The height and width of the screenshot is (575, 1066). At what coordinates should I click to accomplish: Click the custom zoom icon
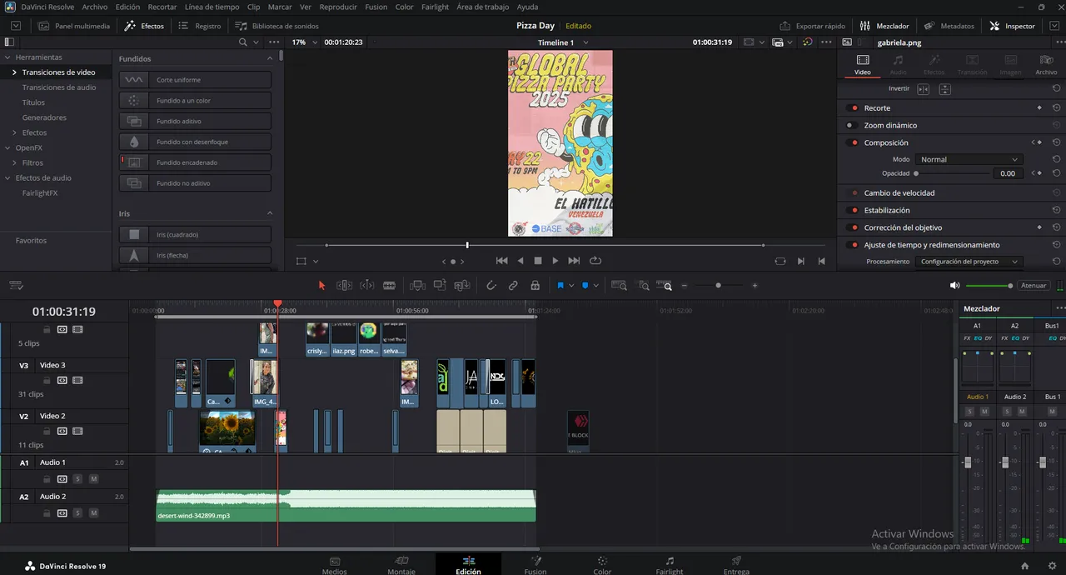[x=665, y=285]
